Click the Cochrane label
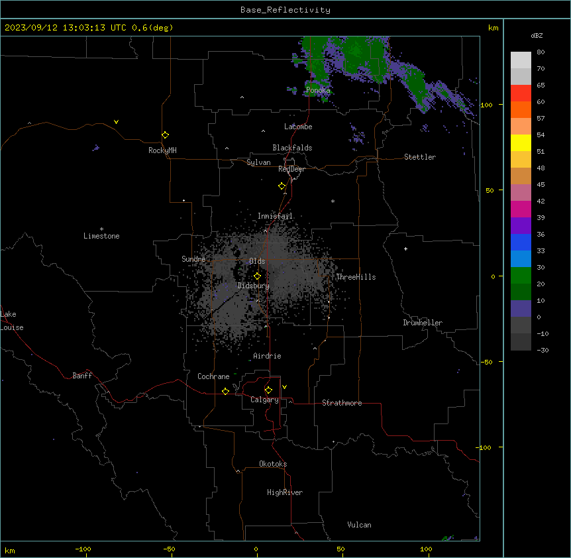This screenshot has height=558, width=571. [213, 376]
